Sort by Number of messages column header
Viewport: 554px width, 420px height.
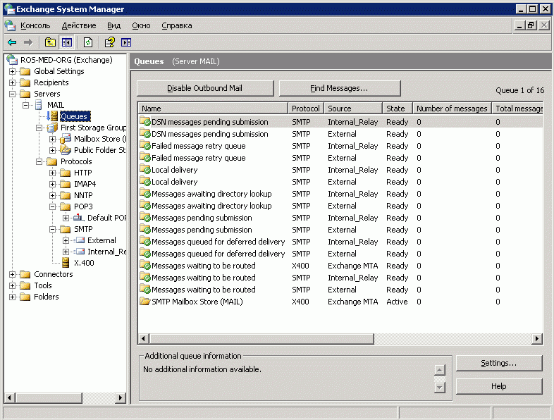tap(453, 109)
